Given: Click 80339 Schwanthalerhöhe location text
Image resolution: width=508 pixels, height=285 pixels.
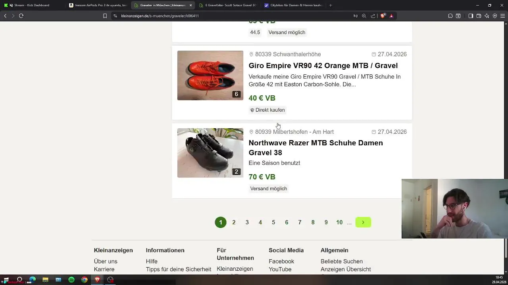Looking at the screenshot, I should click(288, 54).
